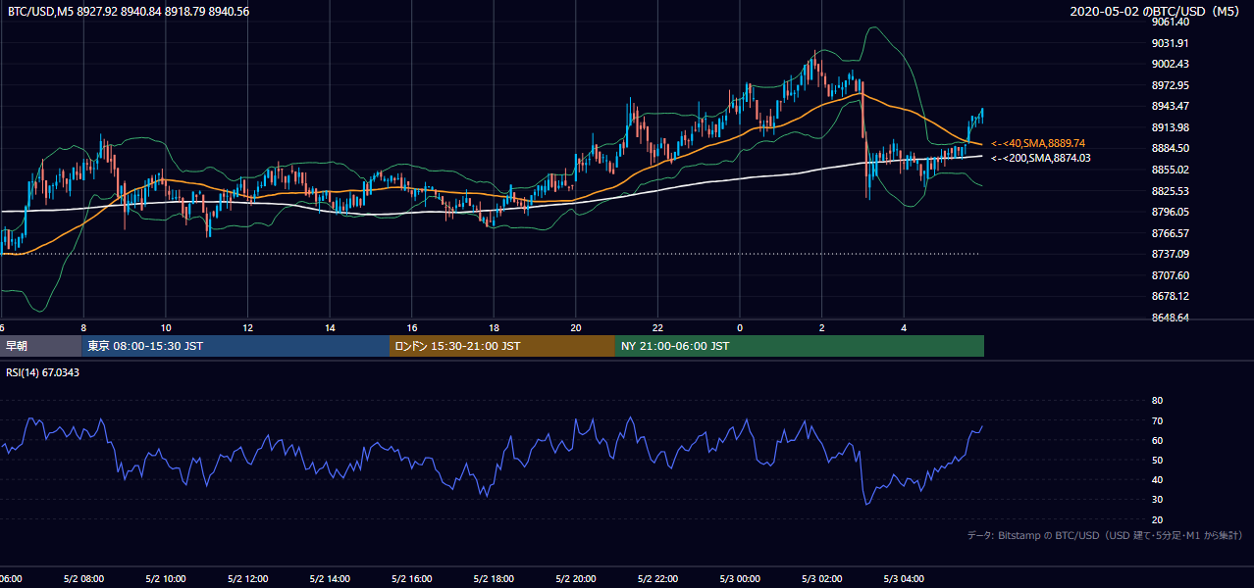Click price axis value 8766.57
The height and width of the screenshot is (588, 1254).
1170,233
